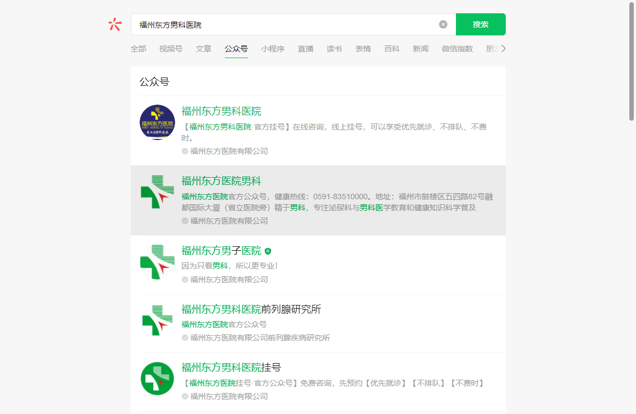Click certification icon under 挂号 account description
Image resolution: width=636 pixels, height=414 pixels.
click(185, 396)
